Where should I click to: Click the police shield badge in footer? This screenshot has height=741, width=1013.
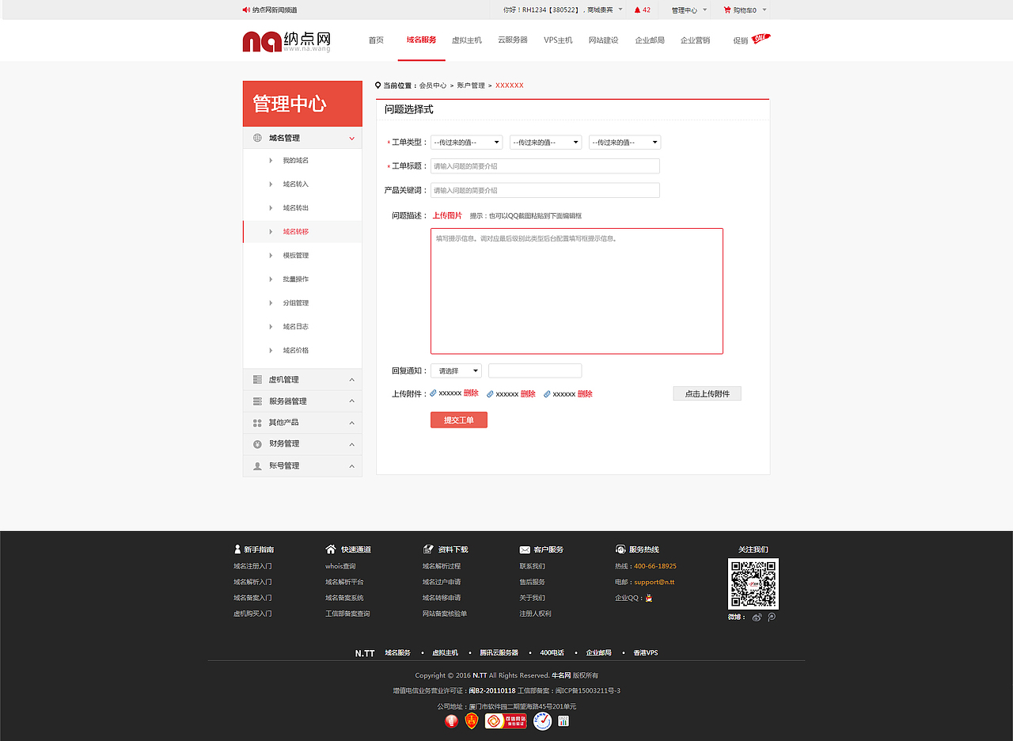pyautogui.click(x=472, y=721)
